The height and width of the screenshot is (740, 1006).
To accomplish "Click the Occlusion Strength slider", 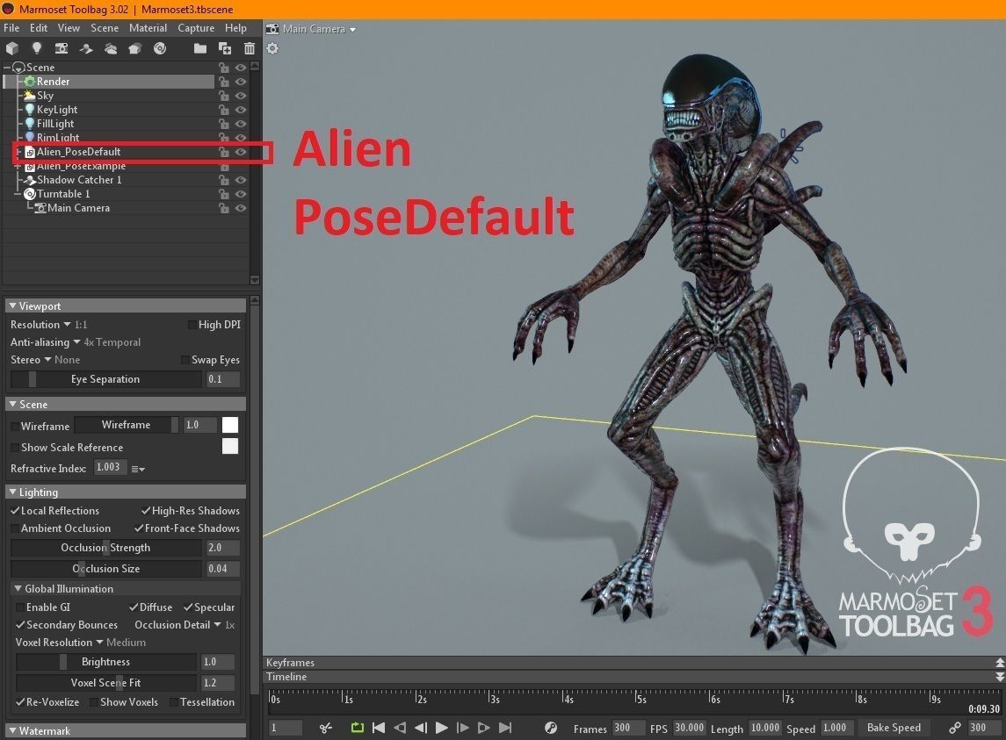I will 105,548.
